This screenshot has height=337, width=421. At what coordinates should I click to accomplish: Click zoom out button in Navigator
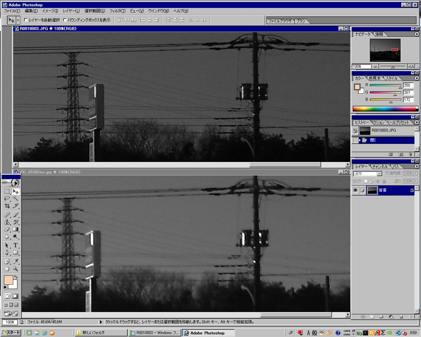click(375, 66)
